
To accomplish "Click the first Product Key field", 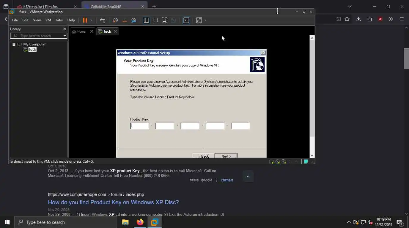I will pyautogui.click(x=140, y=126).
